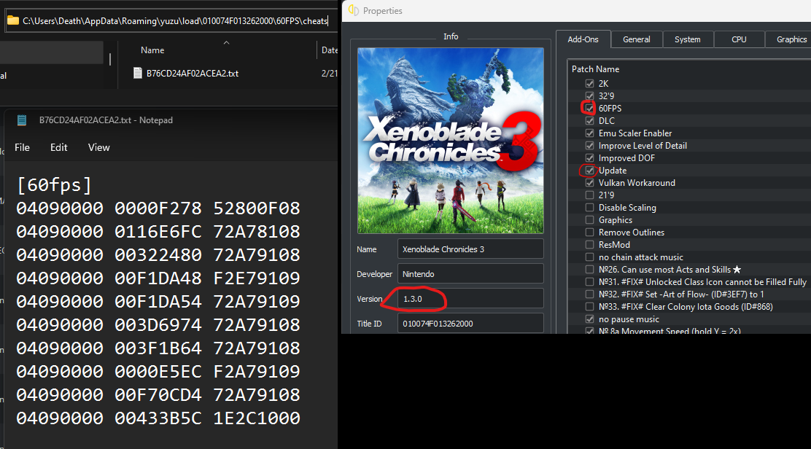This screenshot has height=449, width=811.
Task: Check the Graphics patch checkbox
Action: coord(589,219)
